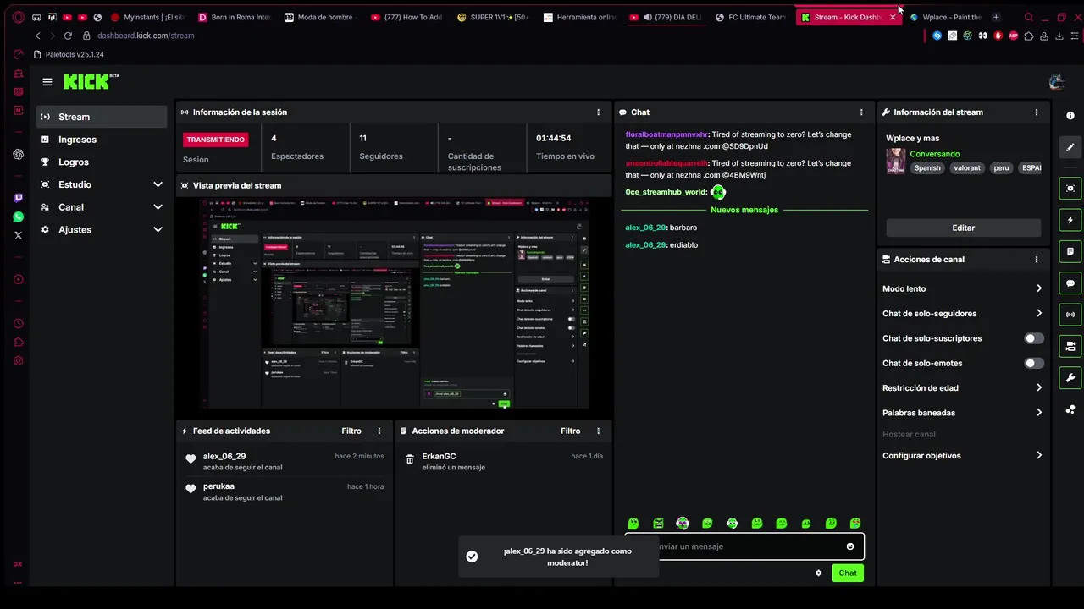Open Configurar objetivos settings
Image resolution: width=1084 pixels, height=609 pixels.
(x=963, y=455)
